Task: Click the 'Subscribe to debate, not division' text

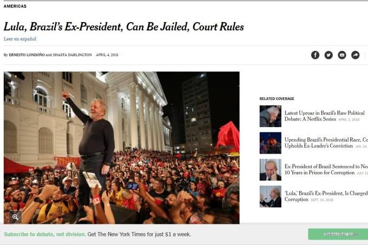Action: click(x=44, y=234)
